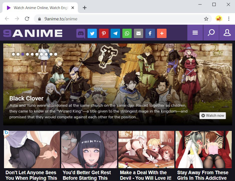The width and height of the screenshot is (235, 181).
Task: Select the fifth carousel slide dot
Action: [x=32, y=54]
